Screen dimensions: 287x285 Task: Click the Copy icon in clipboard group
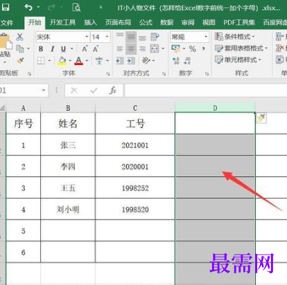[x=20, y=48]
